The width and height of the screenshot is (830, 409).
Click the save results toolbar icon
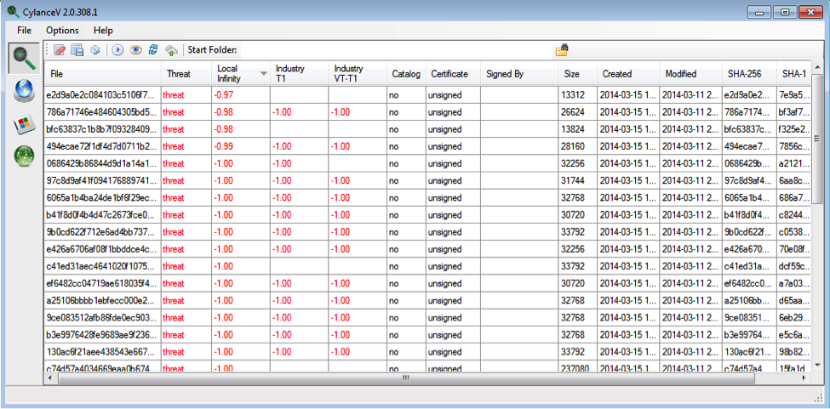pyautogui.click(x=77, y=50)
